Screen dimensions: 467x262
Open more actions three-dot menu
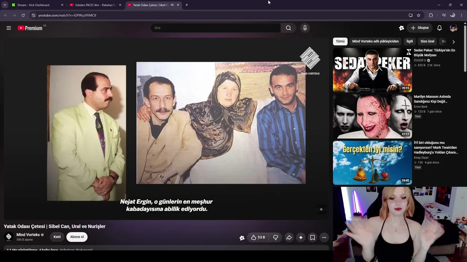[324, 237]
